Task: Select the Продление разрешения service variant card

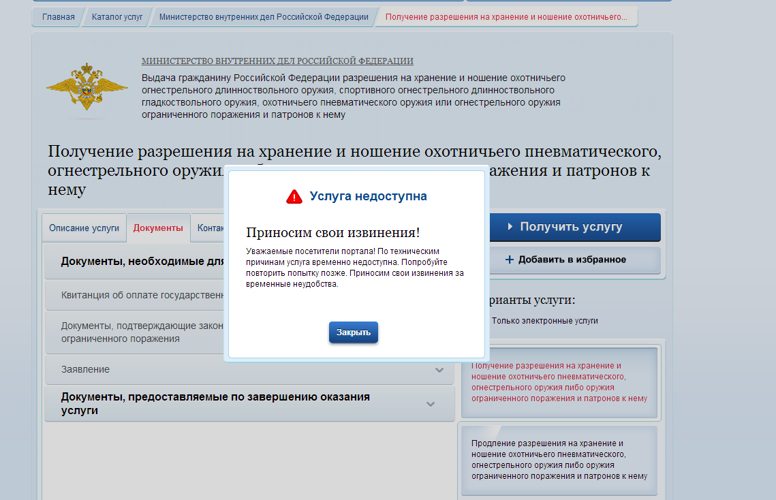Action: coord(559,460)
